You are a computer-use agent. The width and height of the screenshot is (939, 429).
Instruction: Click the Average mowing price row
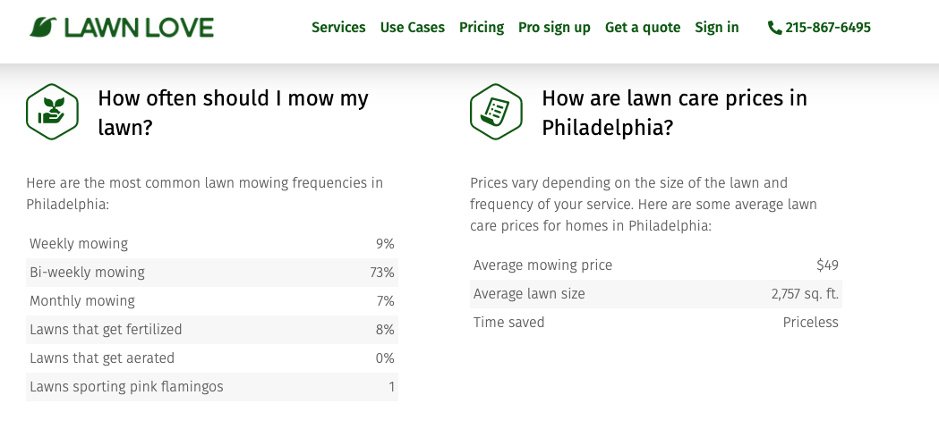point(655,265)
